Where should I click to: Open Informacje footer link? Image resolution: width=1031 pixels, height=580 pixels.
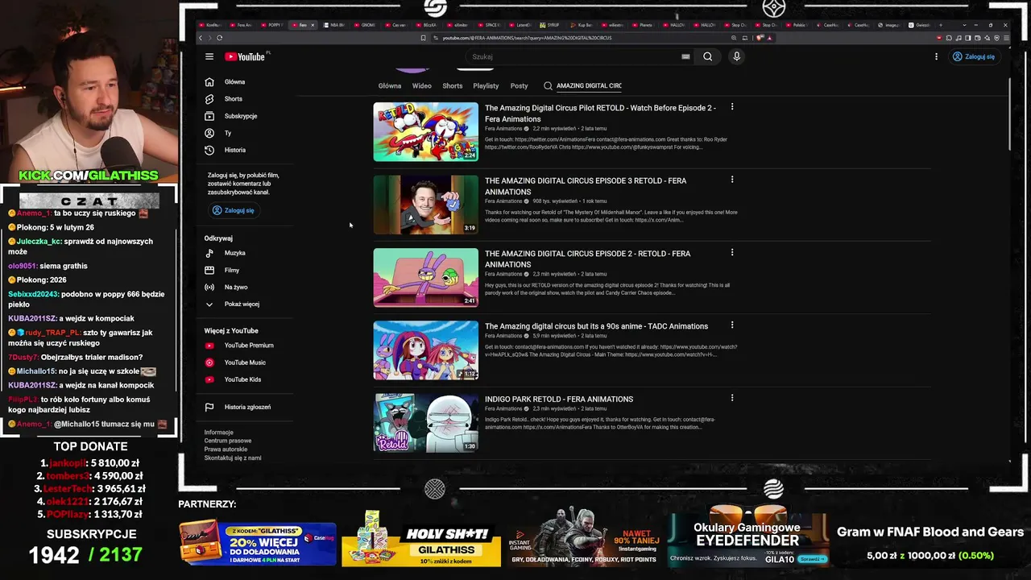[x=219, y=433]
